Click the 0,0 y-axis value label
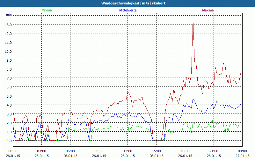Viewport: 255px width, 159px height. (8, 141)
